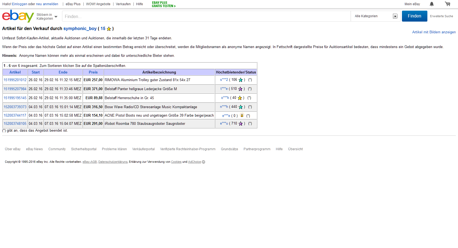Open symphonic_boy seller profile link

click(80, 29)
